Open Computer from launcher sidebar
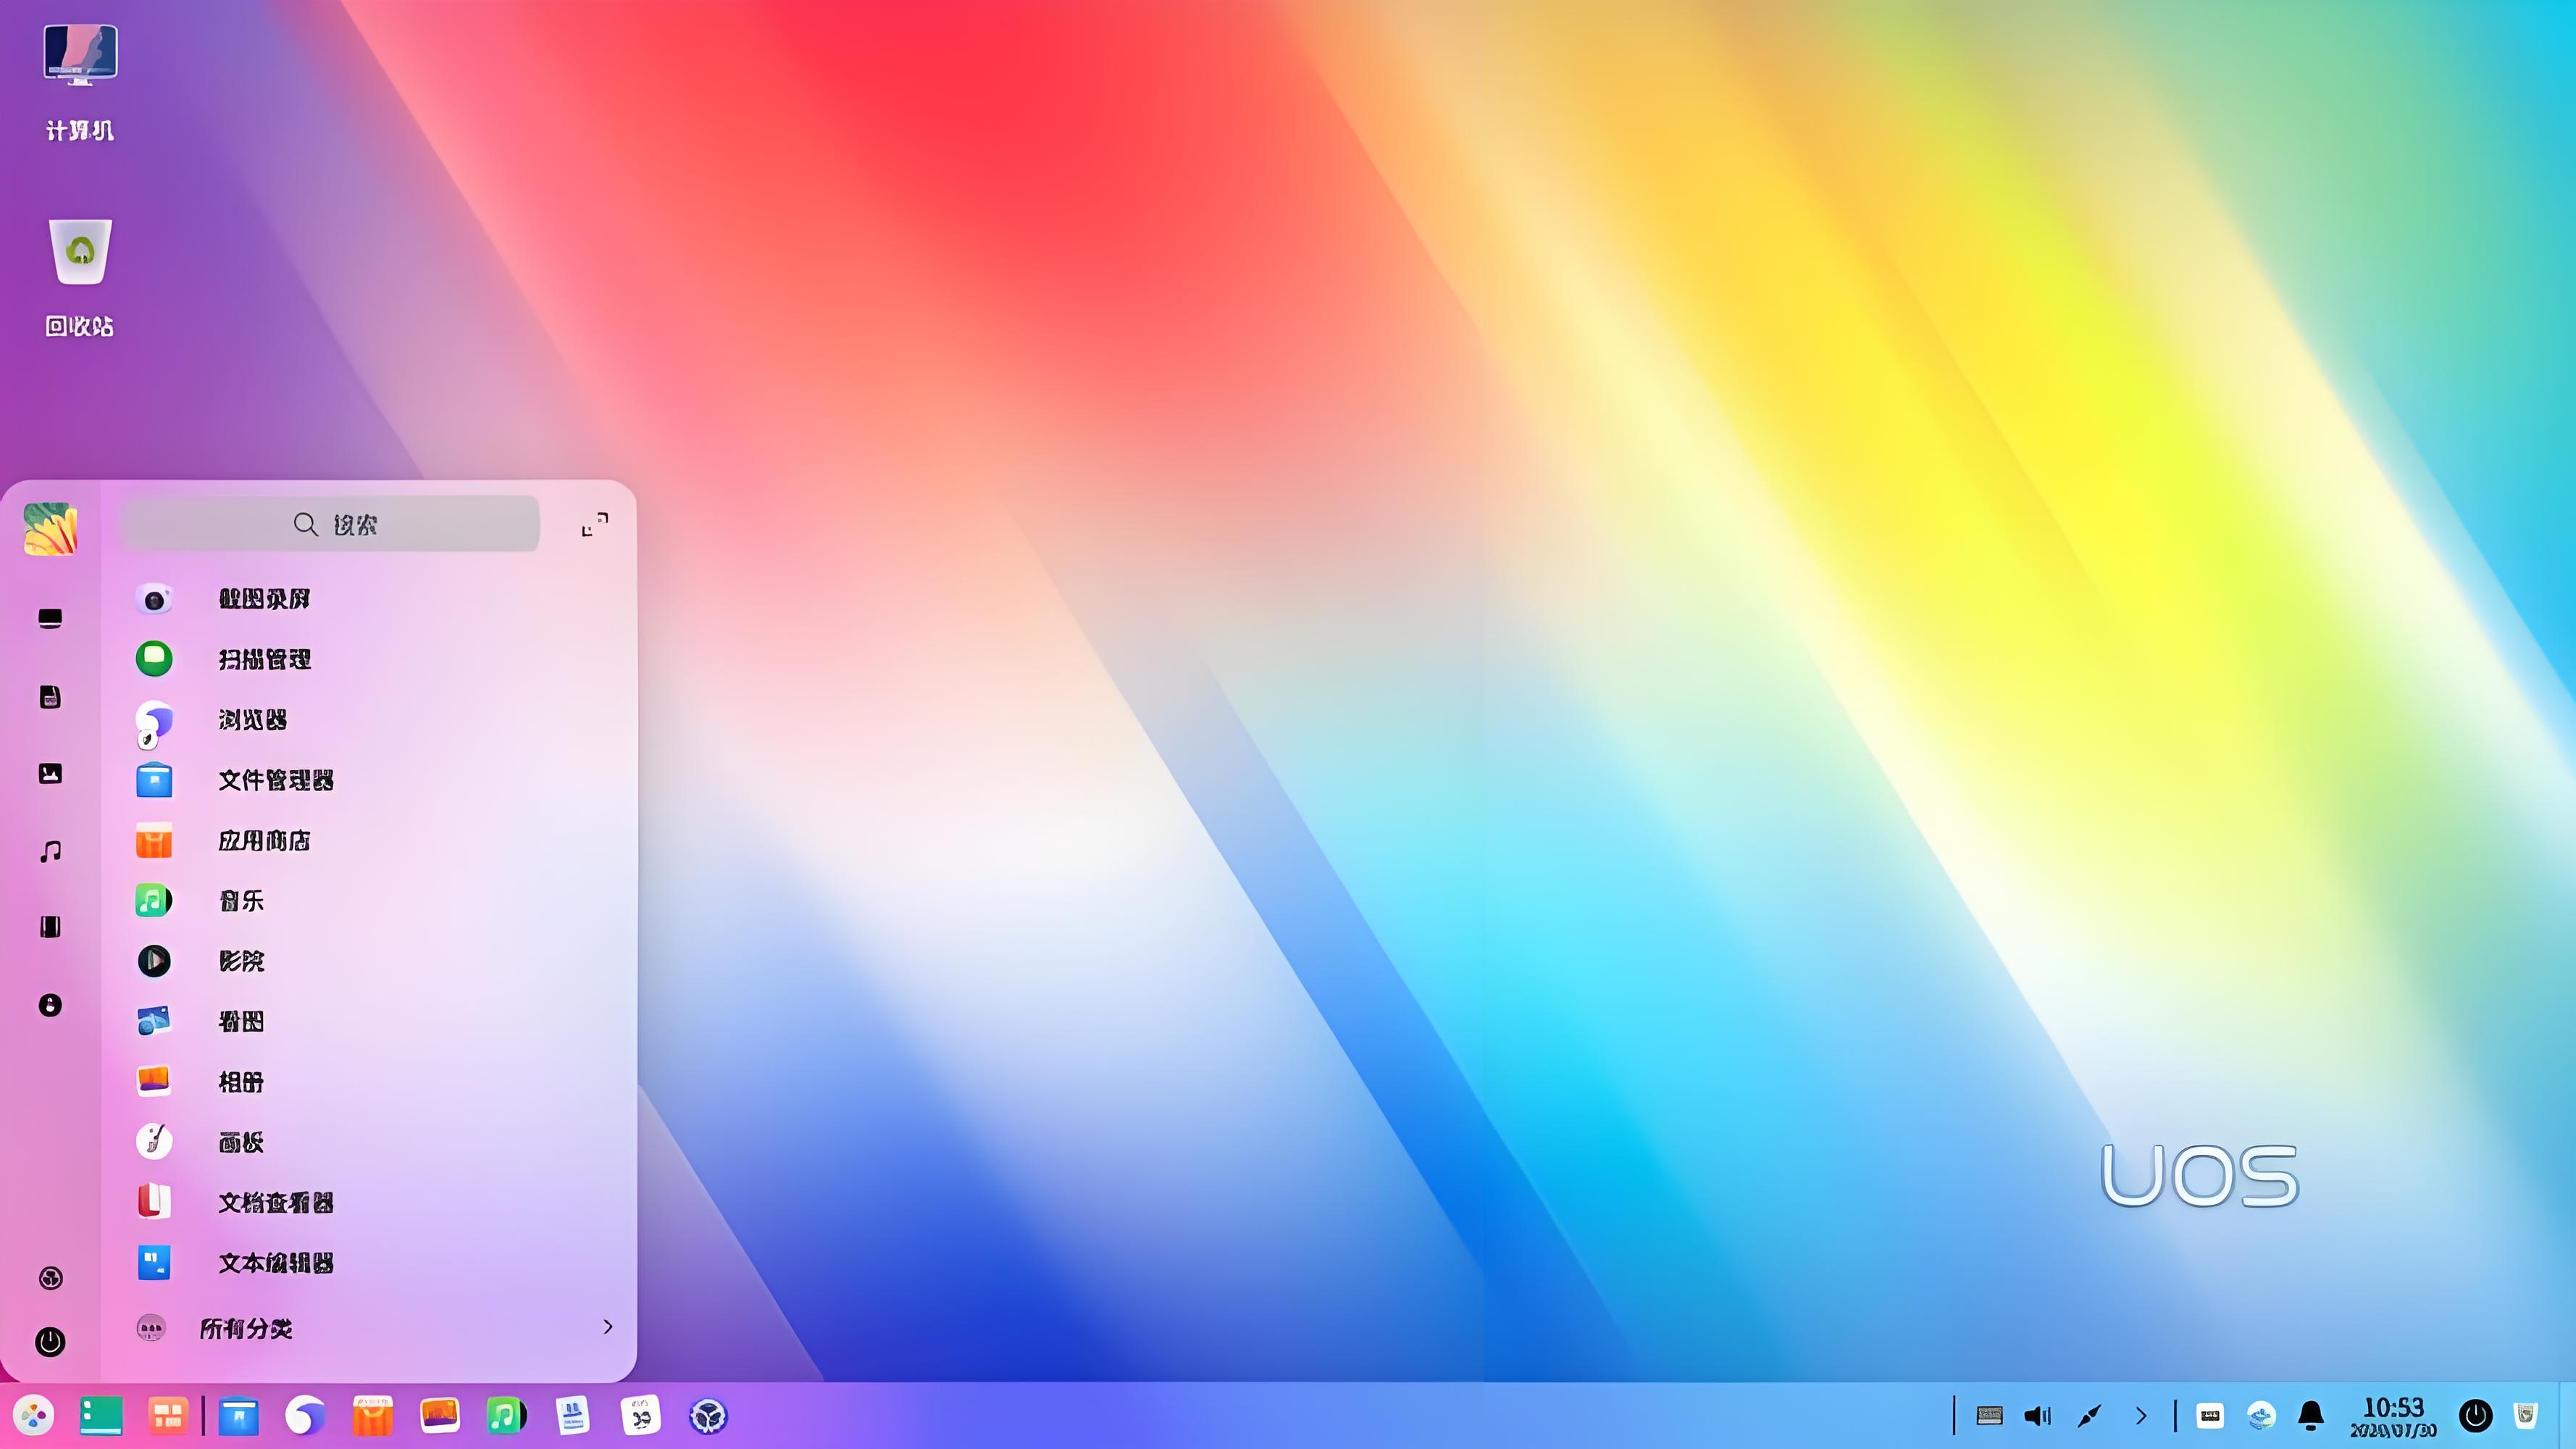 tap(50, 619)
